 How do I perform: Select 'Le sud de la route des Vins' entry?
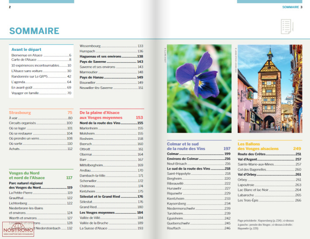[x=199, y=169]
